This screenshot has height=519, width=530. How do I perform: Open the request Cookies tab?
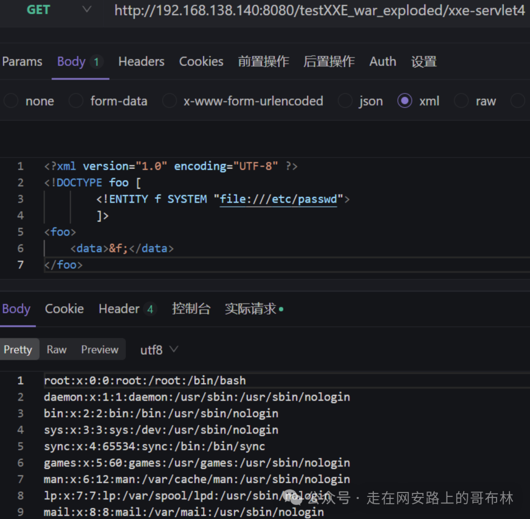(201, 61)
